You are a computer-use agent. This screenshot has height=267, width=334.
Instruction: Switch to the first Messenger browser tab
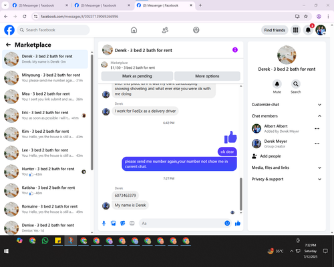coord(39,5)
